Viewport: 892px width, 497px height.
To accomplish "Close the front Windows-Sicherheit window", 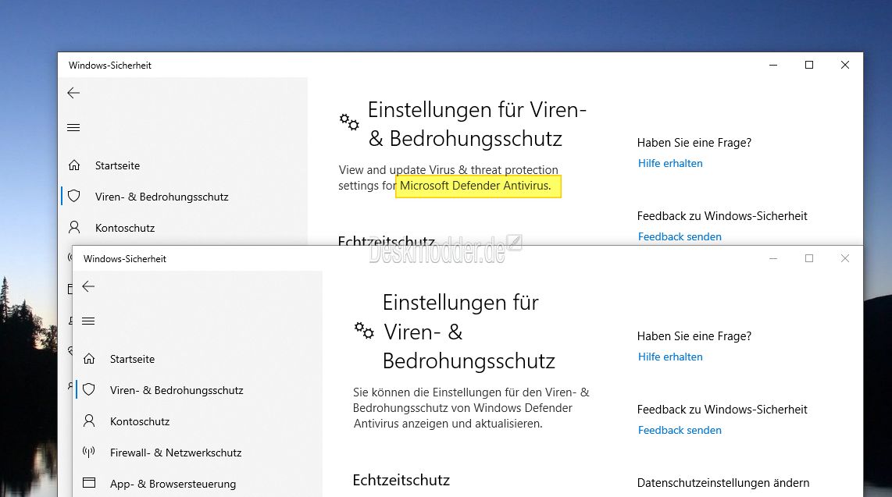I will (x=845, y=258).
